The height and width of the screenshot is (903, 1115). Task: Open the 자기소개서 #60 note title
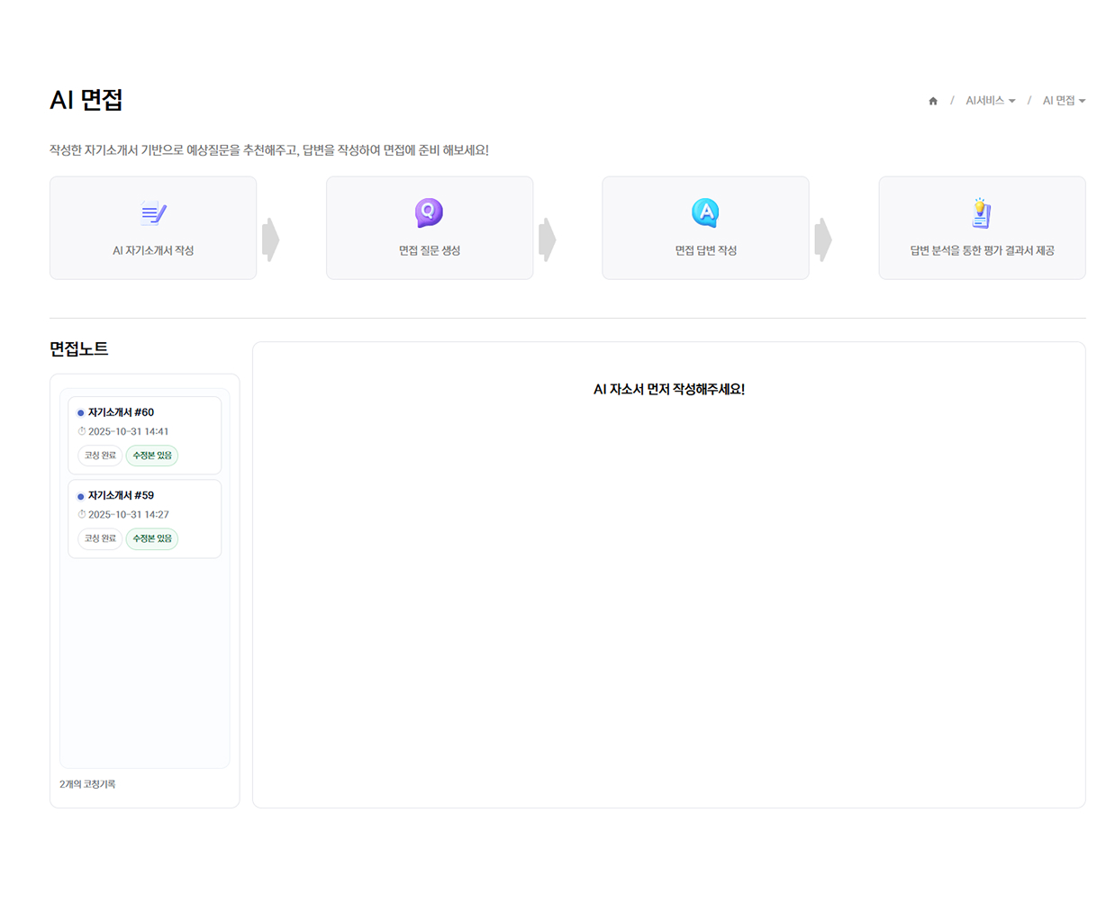click(121, 412)
